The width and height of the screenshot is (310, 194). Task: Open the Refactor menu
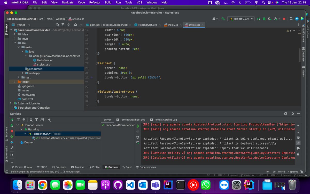click(95, 3)
